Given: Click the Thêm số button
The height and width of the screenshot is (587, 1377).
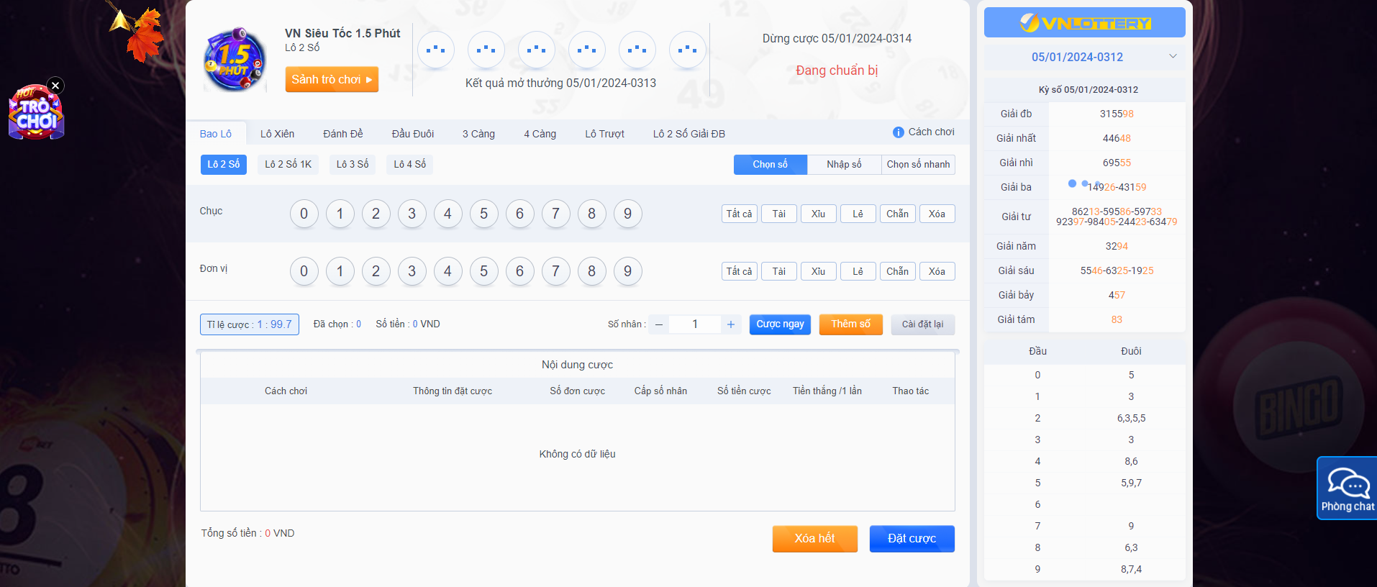Looking at the screenshot, I should 851,324.
